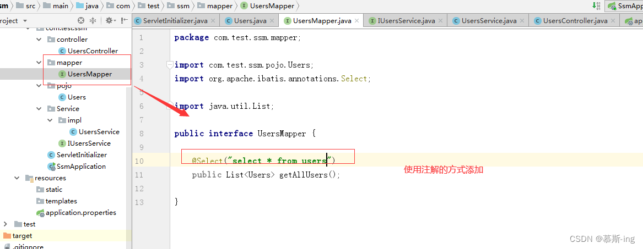This screenshot has width=643, height=249.
Task: Expand the test folder
Action: pyautogui.click(x=6, y=224)
